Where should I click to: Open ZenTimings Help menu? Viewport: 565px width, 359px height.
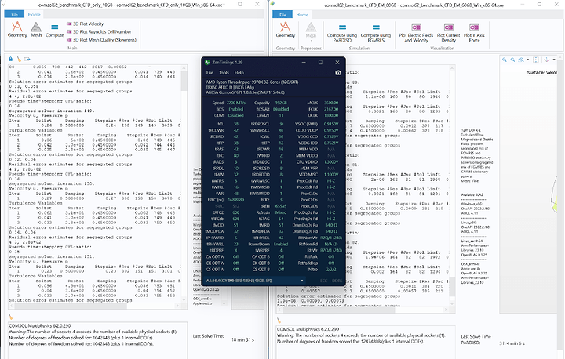click(x=239, y=72)
